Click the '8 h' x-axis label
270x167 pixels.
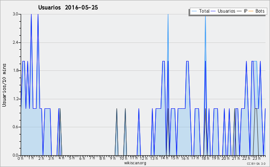pyautogui.click(x=102, y=158)
